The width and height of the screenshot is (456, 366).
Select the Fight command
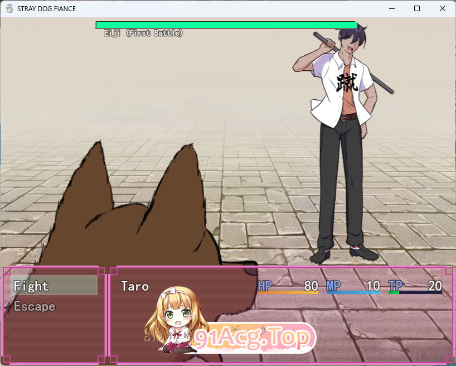tap(54, 286)
